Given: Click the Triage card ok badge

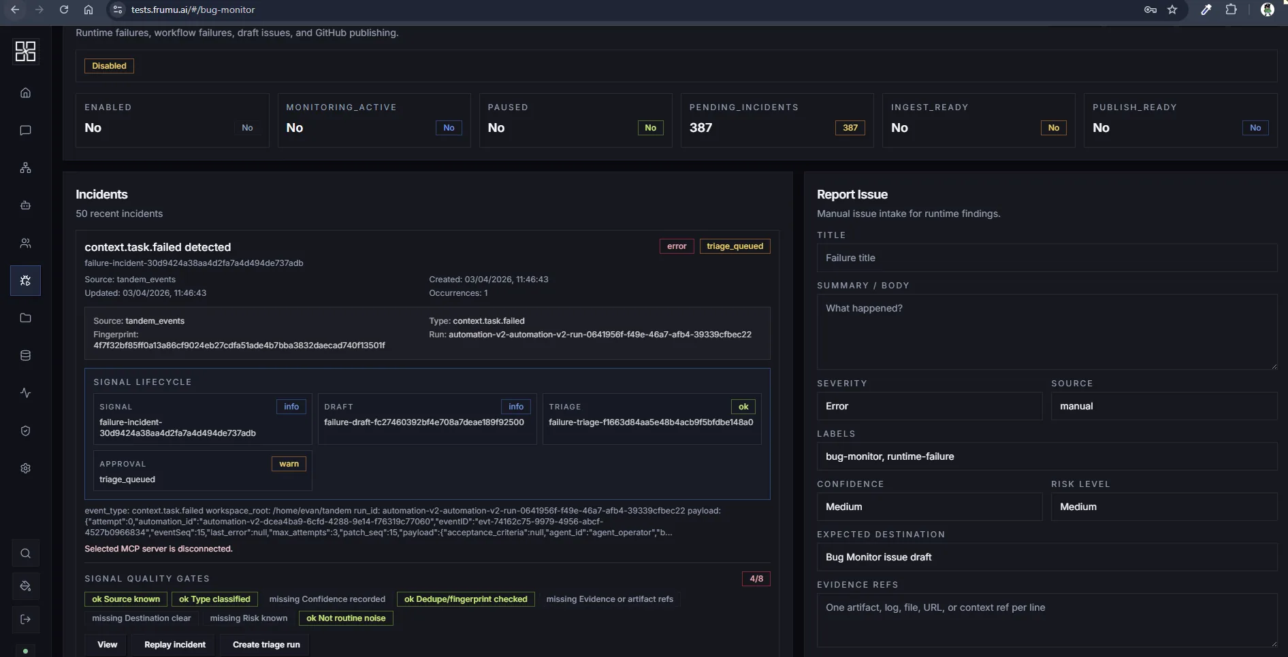Looking at the screenshot, I should point(743,407).
